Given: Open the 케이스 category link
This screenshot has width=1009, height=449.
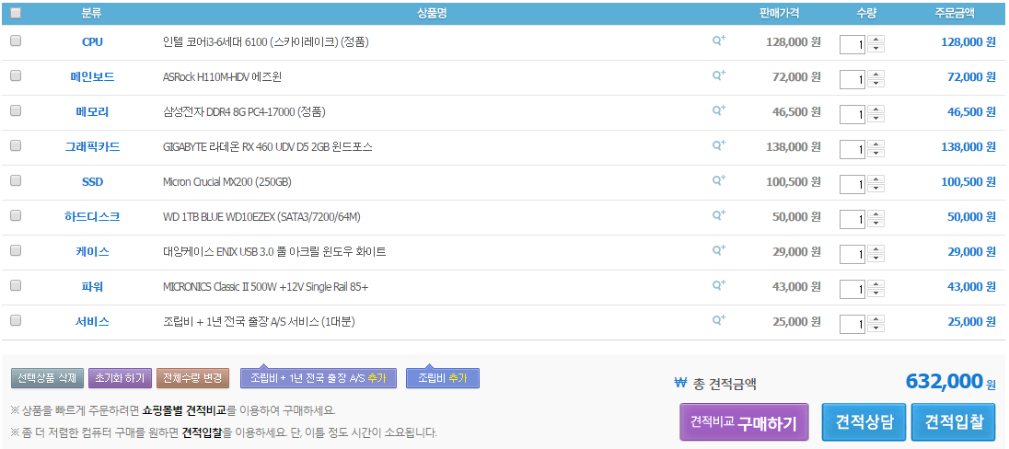Looking at the screenshot, I should 92,251.
